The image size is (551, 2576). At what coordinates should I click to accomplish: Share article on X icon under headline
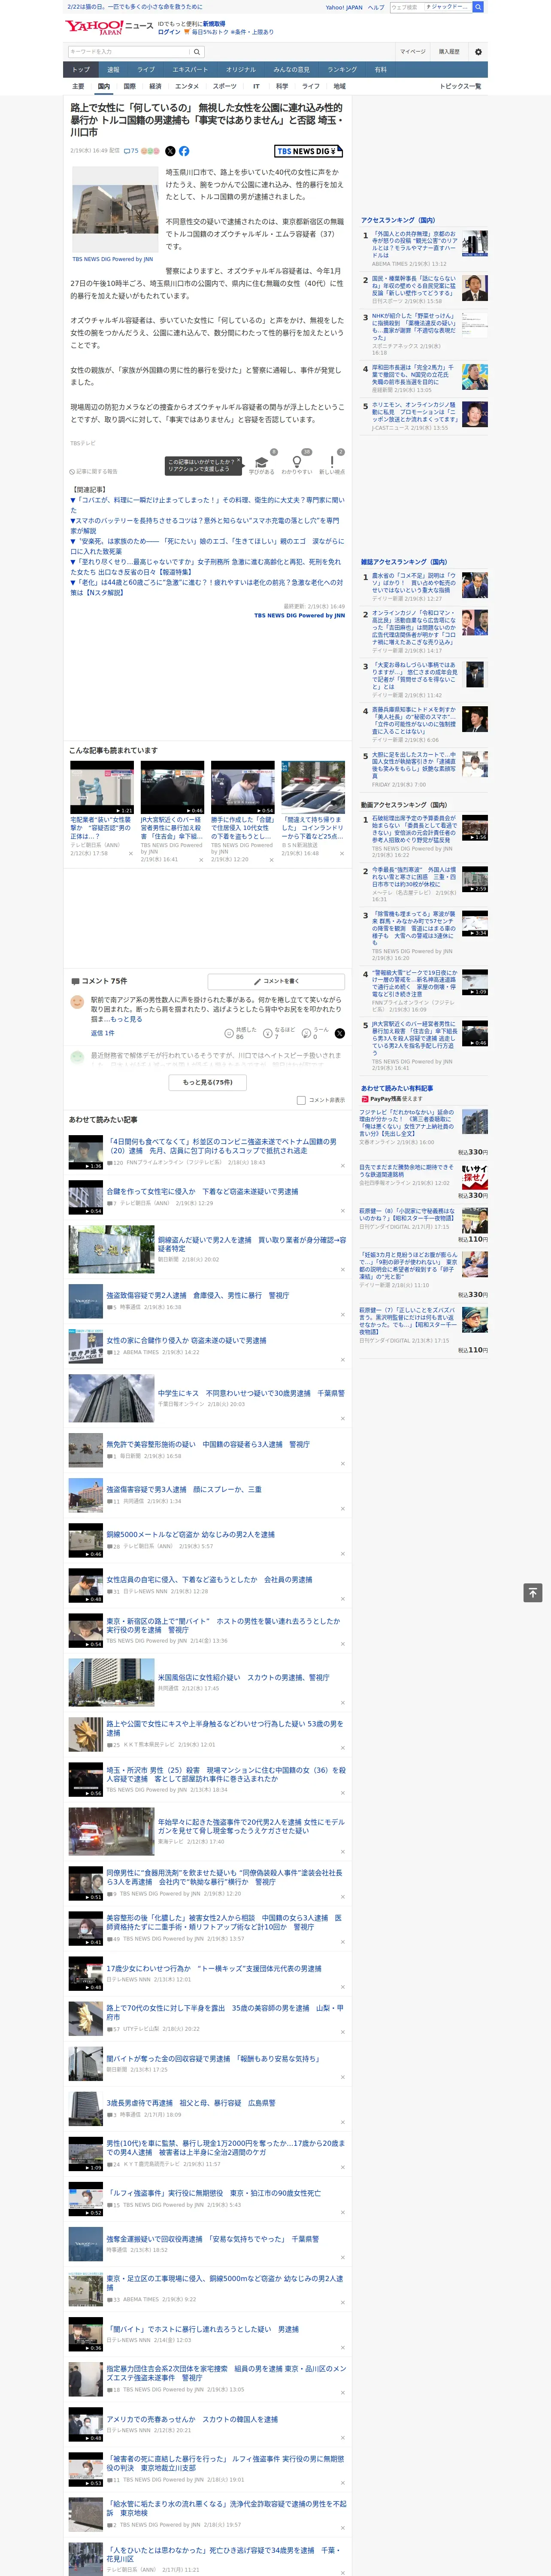(x=170, y=151)
